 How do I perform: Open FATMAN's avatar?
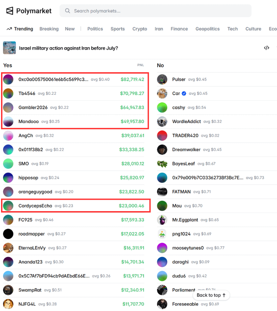(162, 192)
